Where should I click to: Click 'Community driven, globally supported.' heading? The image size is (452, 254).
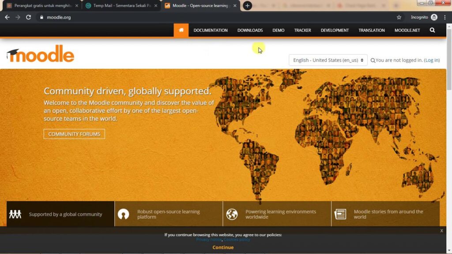128,91
